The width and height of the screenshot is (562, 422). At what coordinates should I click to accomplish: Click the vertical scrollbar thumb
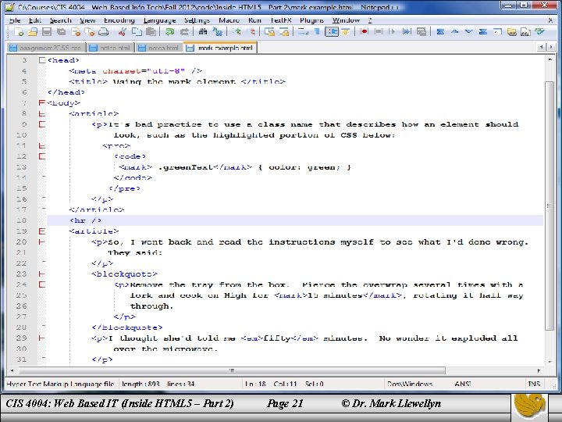[x=550, y=206]
